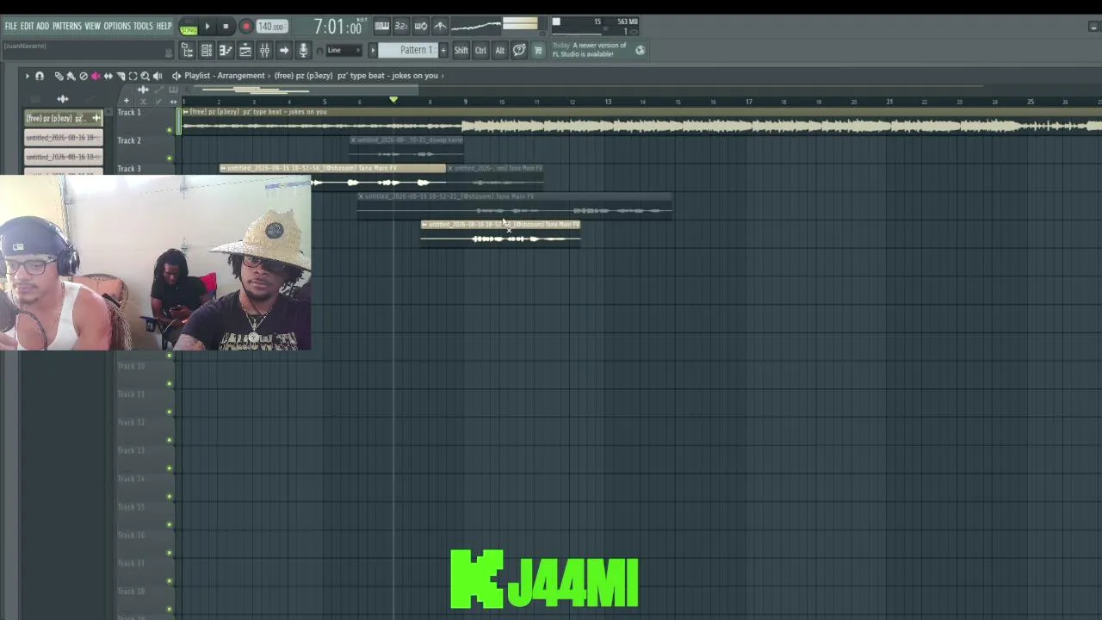Toggle the Shift modifier button

[461, 50]
